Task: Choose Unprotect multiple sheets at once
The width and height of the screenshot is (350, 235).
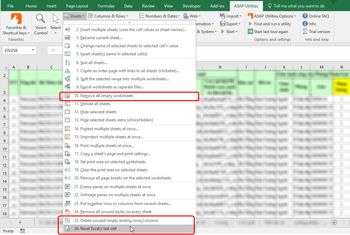Action: pyautogui.click(x=129, y=137)
